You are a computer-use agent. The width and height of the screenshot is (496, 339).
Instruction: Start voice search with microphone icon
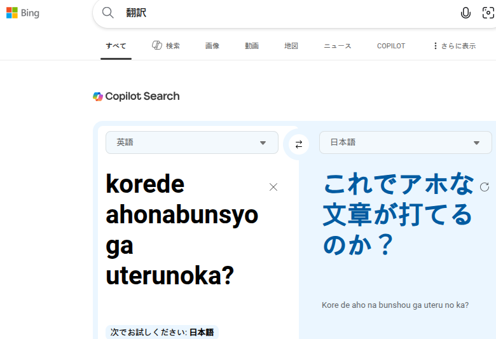(465, 13)
